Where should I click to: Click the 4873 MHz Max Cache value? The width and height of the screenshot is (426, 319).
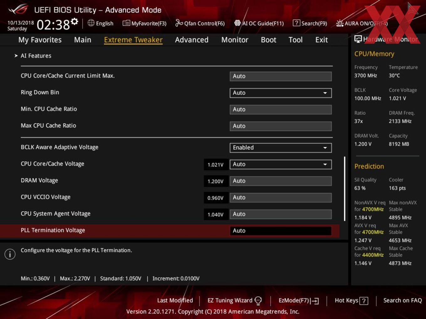click(x=400, y=263)
